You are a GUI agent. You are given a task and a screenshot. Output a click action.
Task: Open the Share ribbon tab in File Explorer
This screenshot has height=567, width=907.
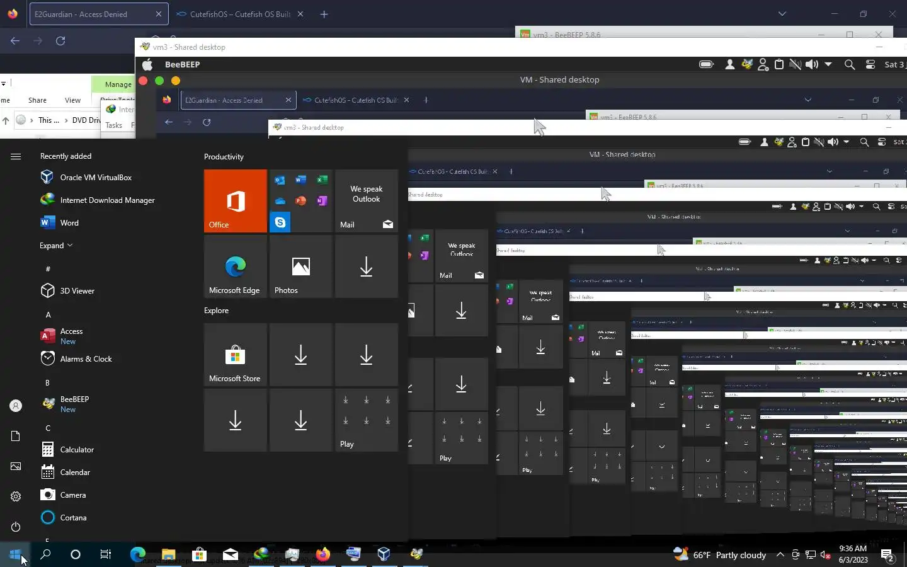pos(37,100)
